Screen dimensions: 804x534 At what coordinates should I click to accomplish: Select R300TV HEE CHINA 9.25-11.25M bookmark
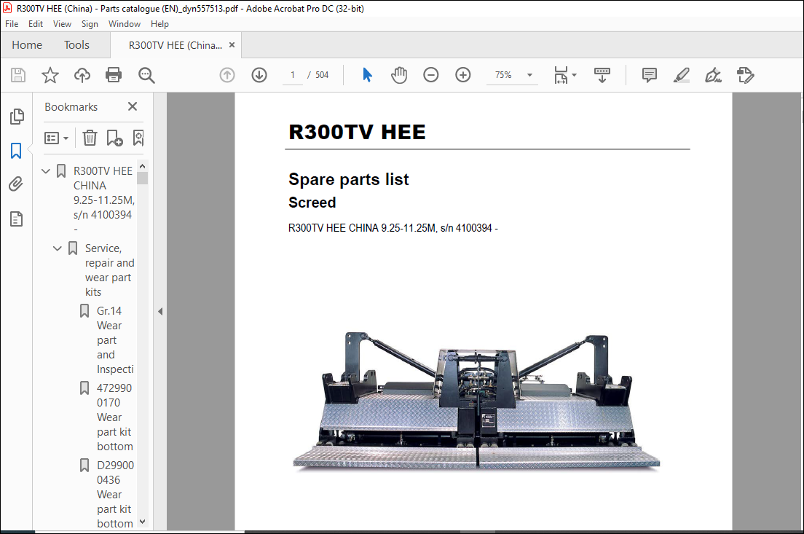[x=103, y=200]
